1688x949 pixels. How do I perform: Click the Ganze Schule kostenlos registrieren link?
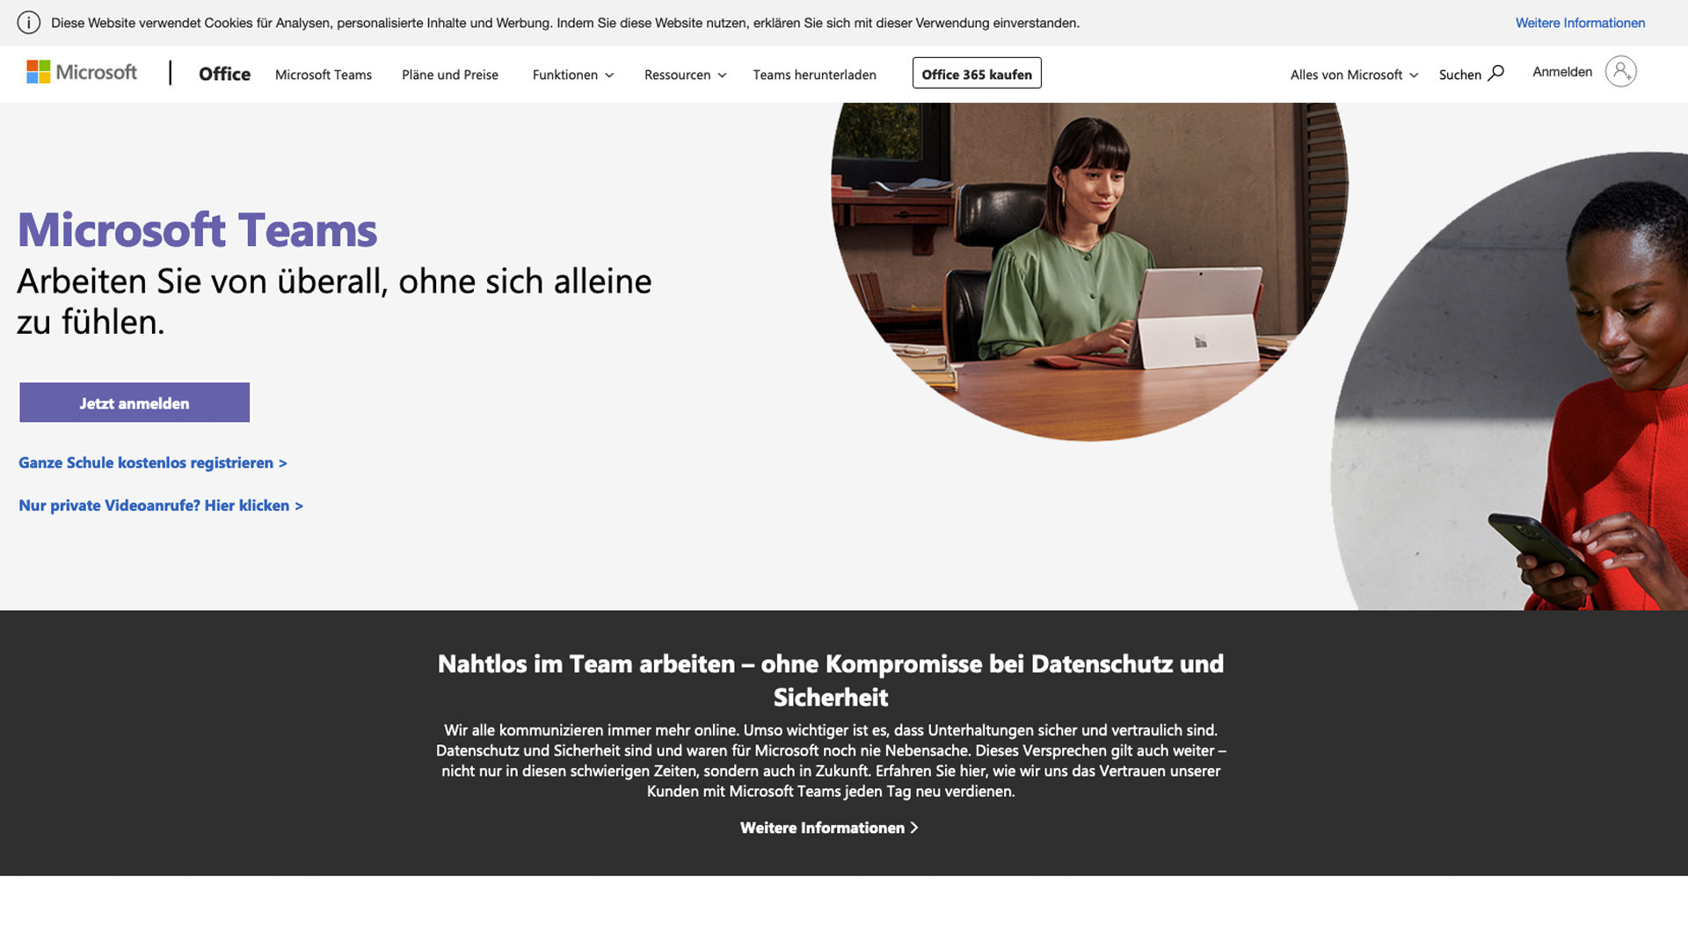click(153, 461)
